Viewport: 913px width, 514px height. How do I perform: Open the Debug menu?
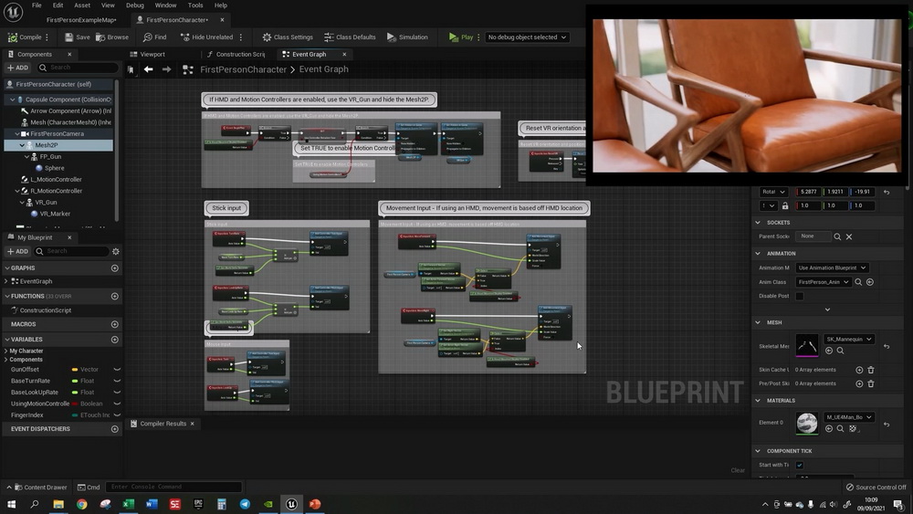(134, 5)
